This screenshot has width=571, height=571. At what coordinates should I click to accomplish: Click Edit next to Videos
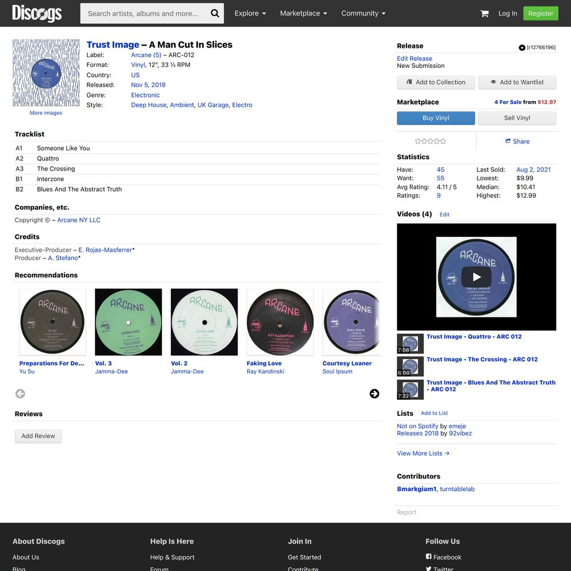click(444, 215)
